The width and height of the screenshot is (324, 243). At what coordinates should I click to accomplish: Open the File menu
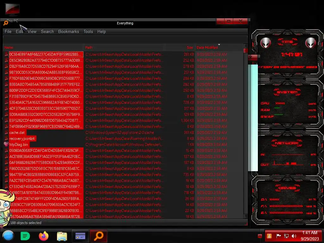point(8,31)
